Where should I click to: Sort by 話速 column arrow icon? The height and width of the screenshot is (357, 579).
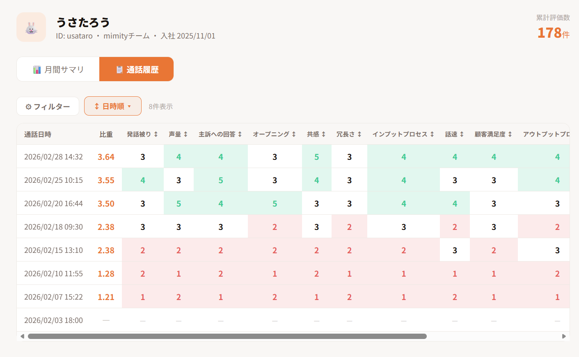[462, 134]
